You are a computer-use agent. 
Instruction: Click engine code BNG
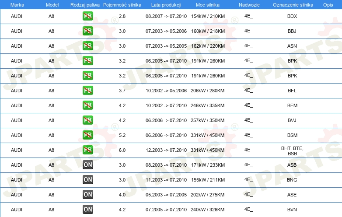tap(292, 180)
